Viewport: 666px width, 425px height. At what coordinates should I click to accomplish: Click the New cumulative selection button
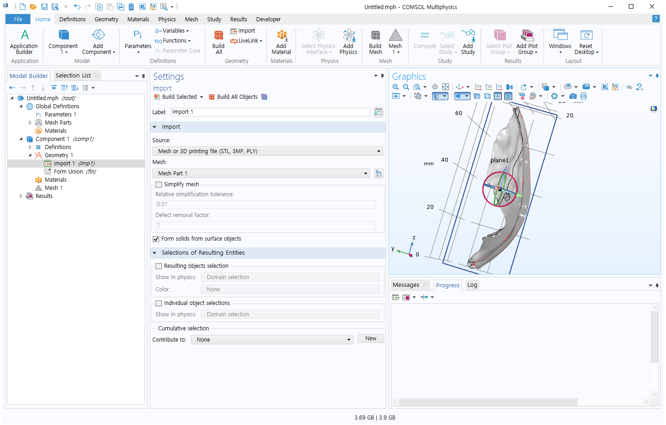(370, 338)
